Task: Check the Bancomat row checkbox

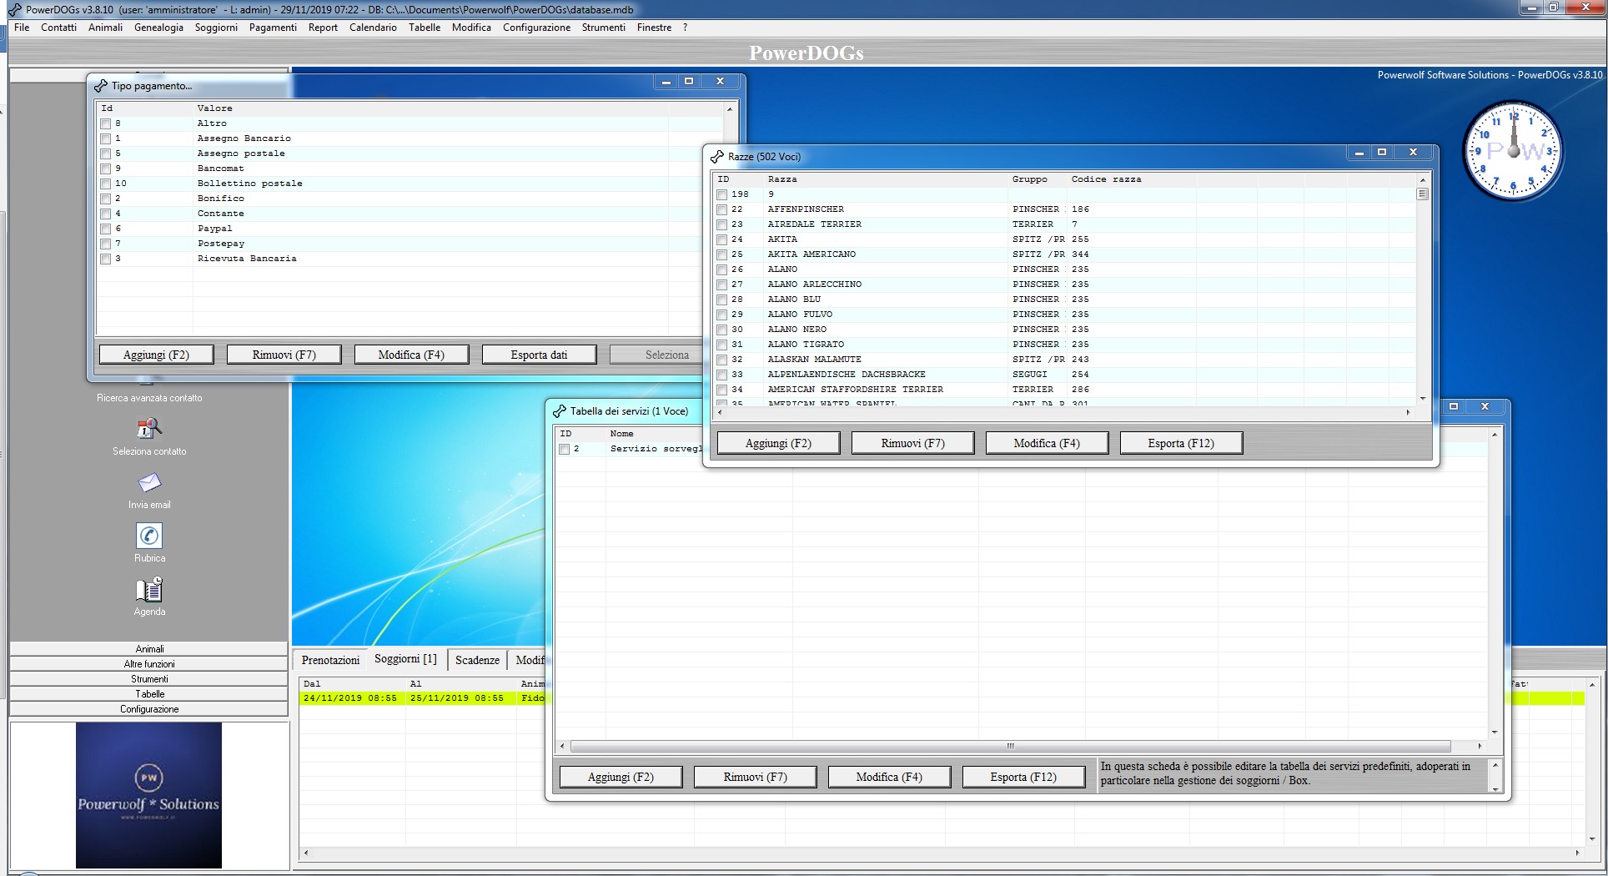Action: click(105, 169)
